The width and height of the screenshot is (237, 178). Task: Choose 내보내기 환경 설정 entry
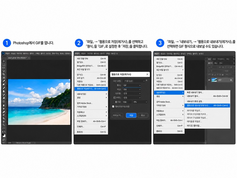tap(207, 101)
